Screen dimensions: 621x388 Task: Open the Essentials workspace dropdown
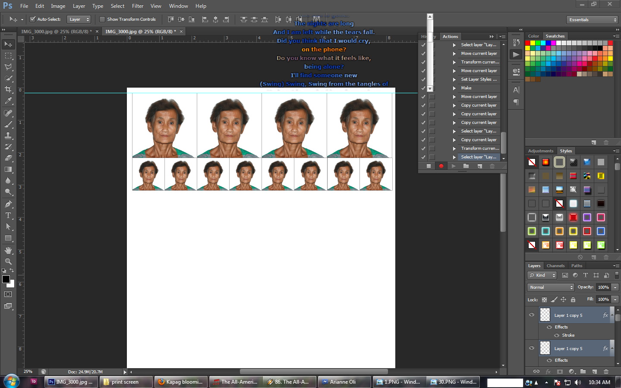(592, 19)
